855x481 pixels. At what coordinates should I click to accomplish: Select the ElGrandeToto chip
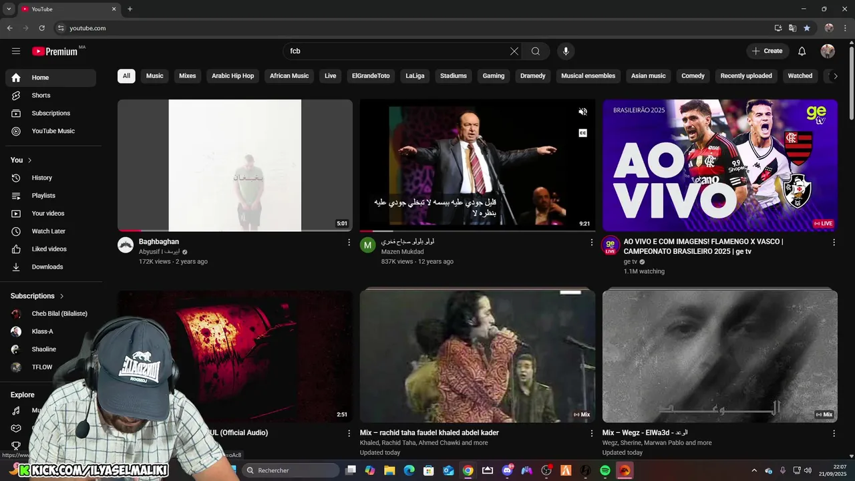pos(371,76)
